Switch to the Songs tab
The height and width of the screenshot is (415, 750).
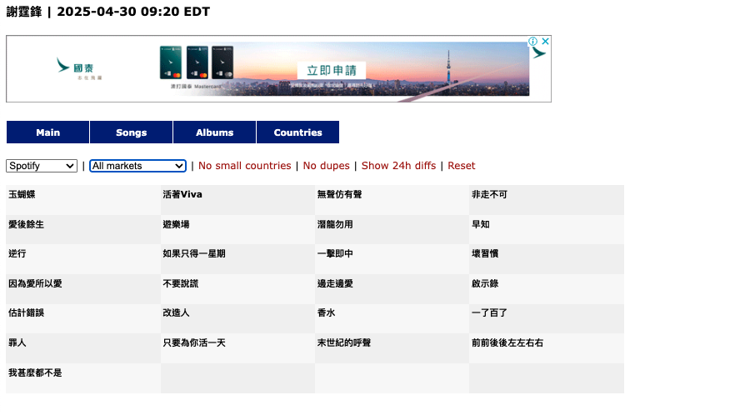click(131, 132)
